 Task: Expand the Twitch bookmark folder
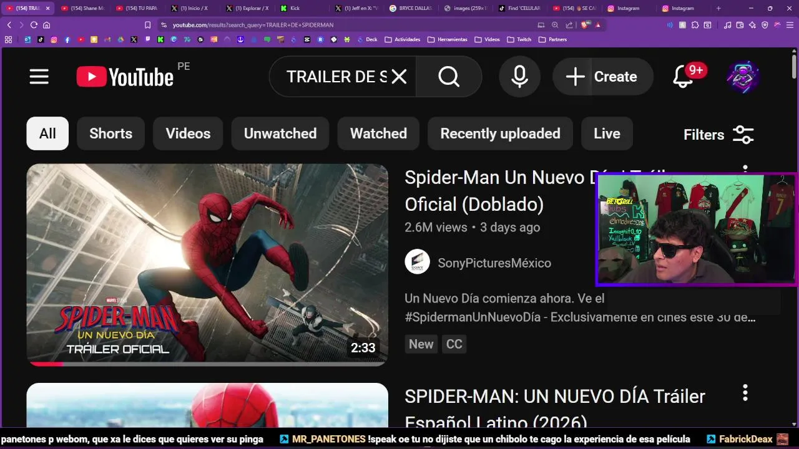(x=519, y=39)
